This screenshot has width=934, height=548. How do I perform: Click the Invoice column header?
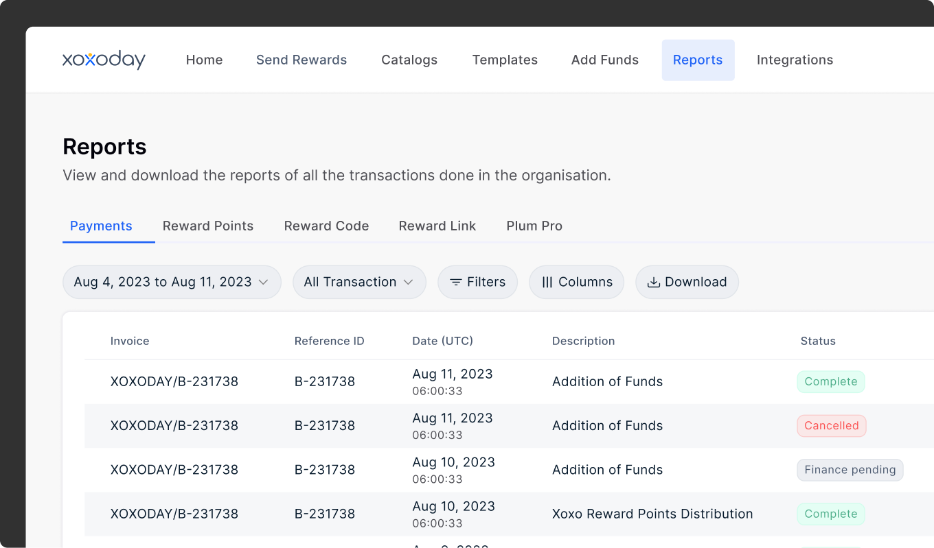pos(130,341)
